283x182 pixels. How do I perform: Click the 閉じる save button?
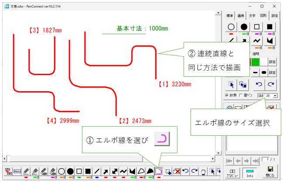(270, 172)
